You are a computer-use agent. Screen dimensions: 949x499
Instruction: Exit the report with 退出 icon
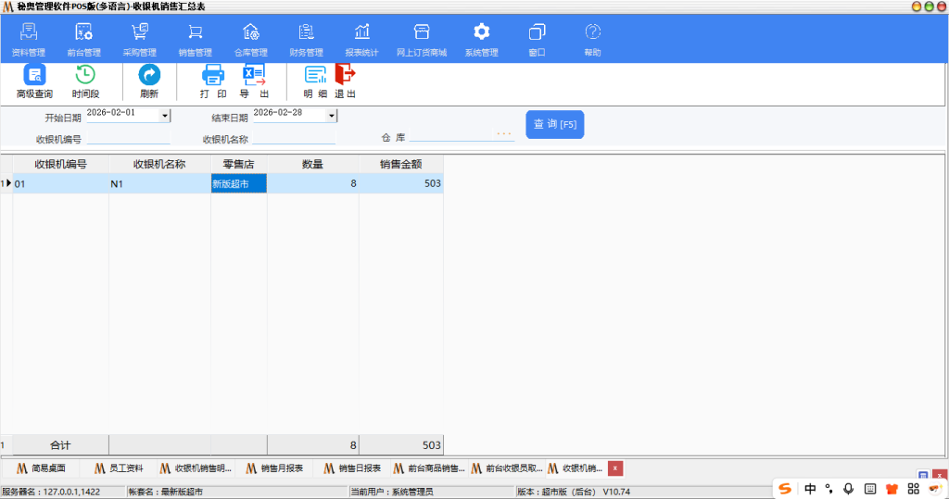coord(345,81)
